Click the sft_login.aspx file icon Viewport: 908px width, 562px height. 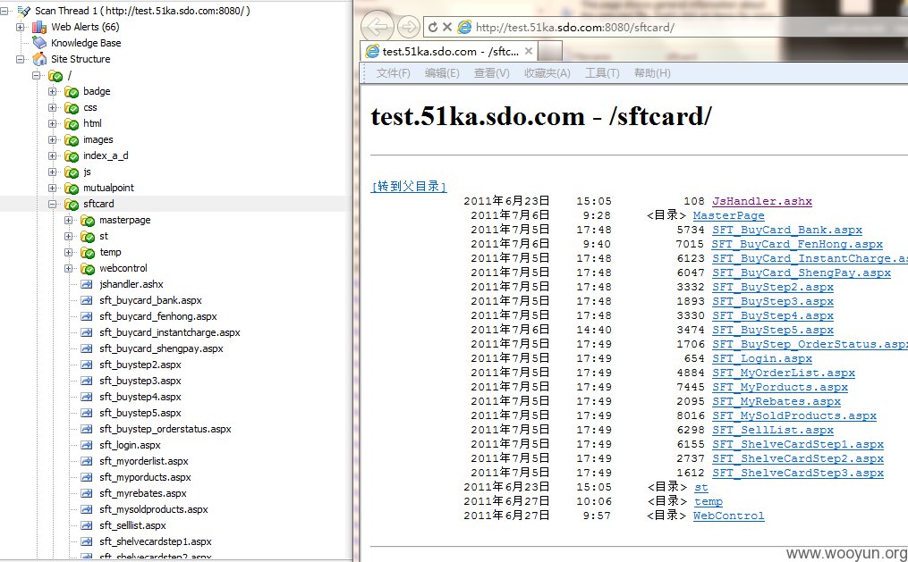click(87, 445)
